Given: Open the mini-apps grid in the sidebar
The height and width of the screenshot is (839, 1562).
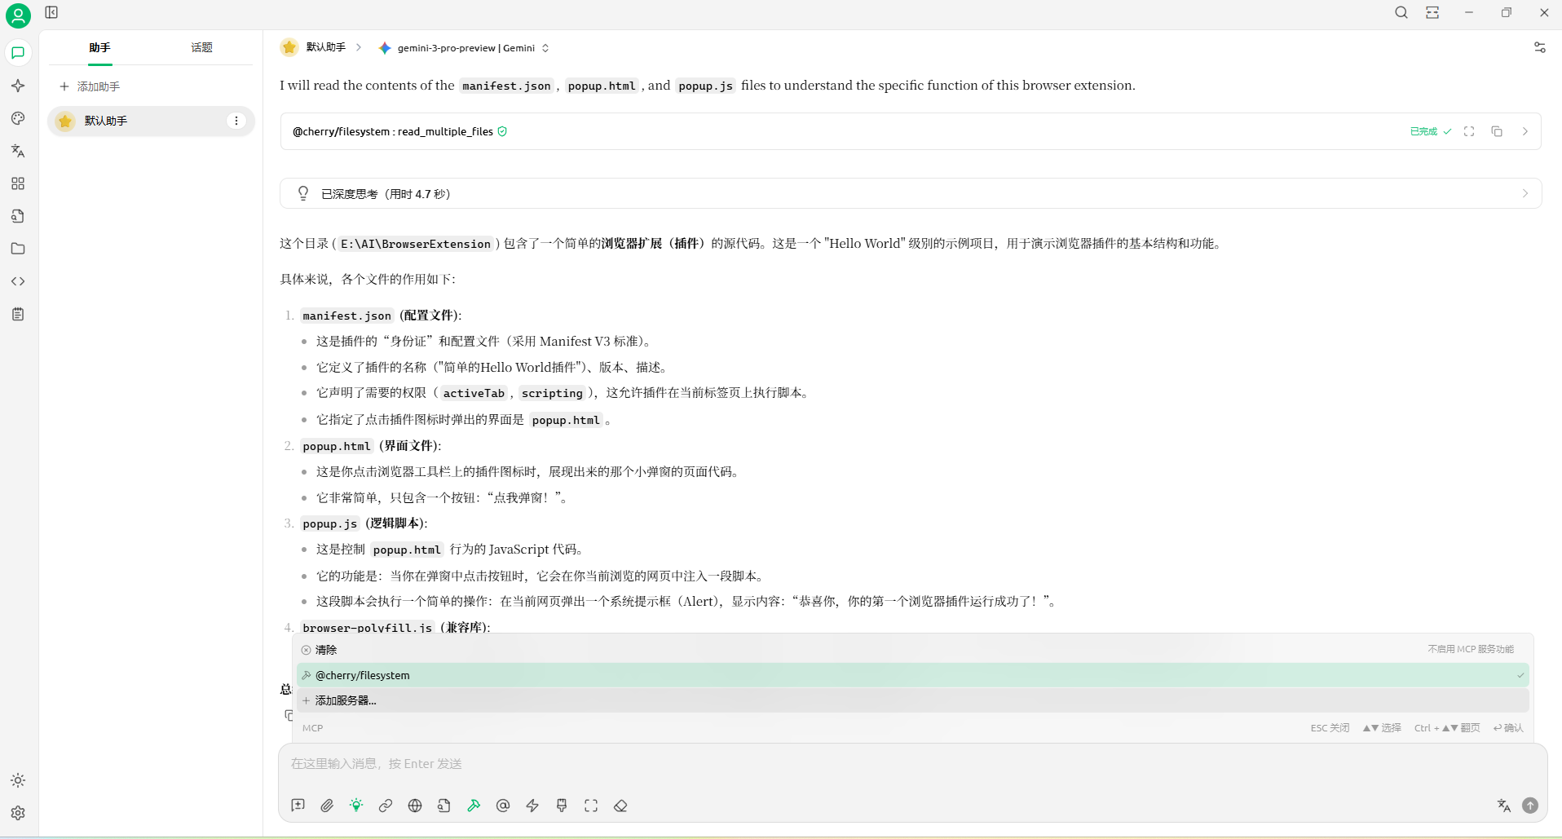Looking at the screenshot, I should pos(18,183).
